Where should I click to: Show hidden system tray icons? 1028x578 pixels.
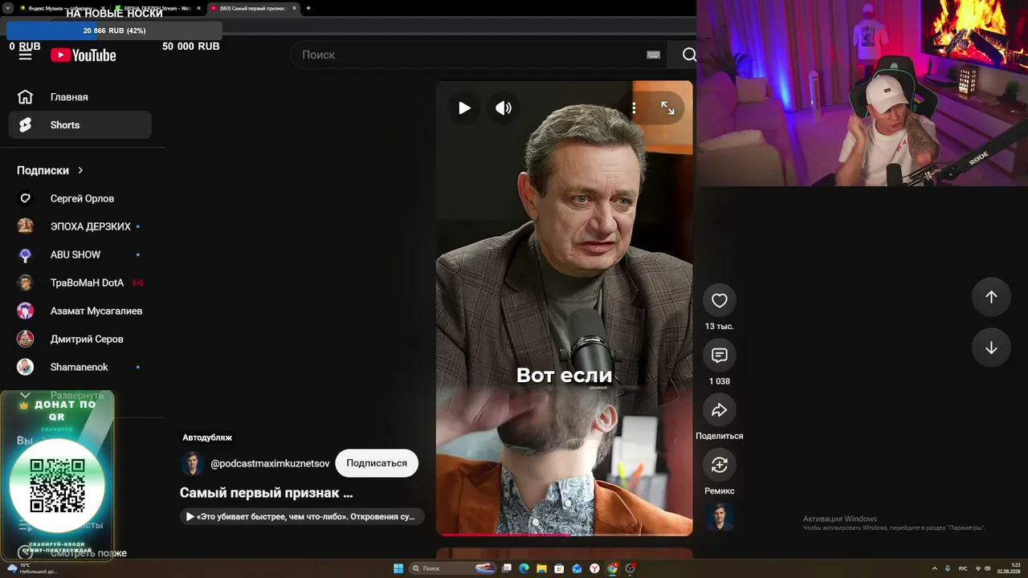[x=934, y=568]
